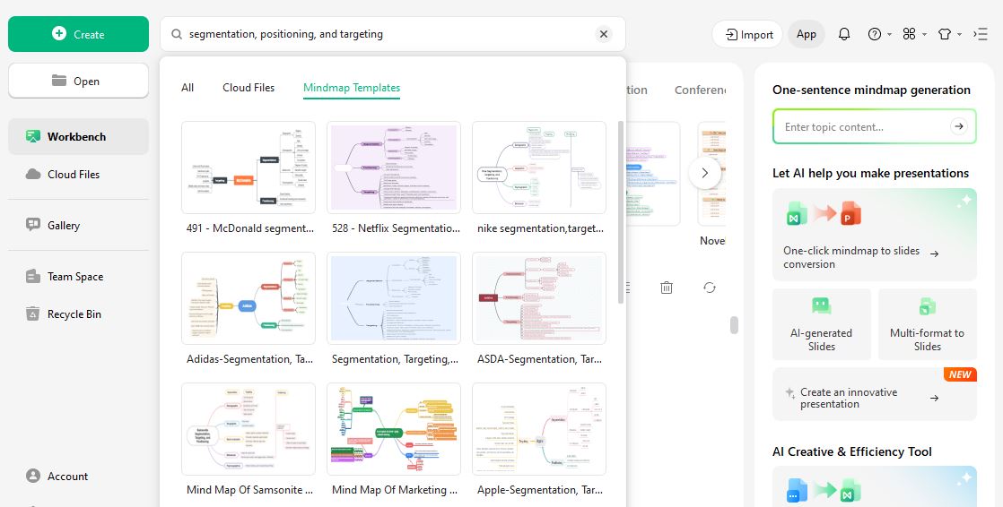
Task: Click the 'Segmentation, Targeting,...' template title
Action: 395,359
